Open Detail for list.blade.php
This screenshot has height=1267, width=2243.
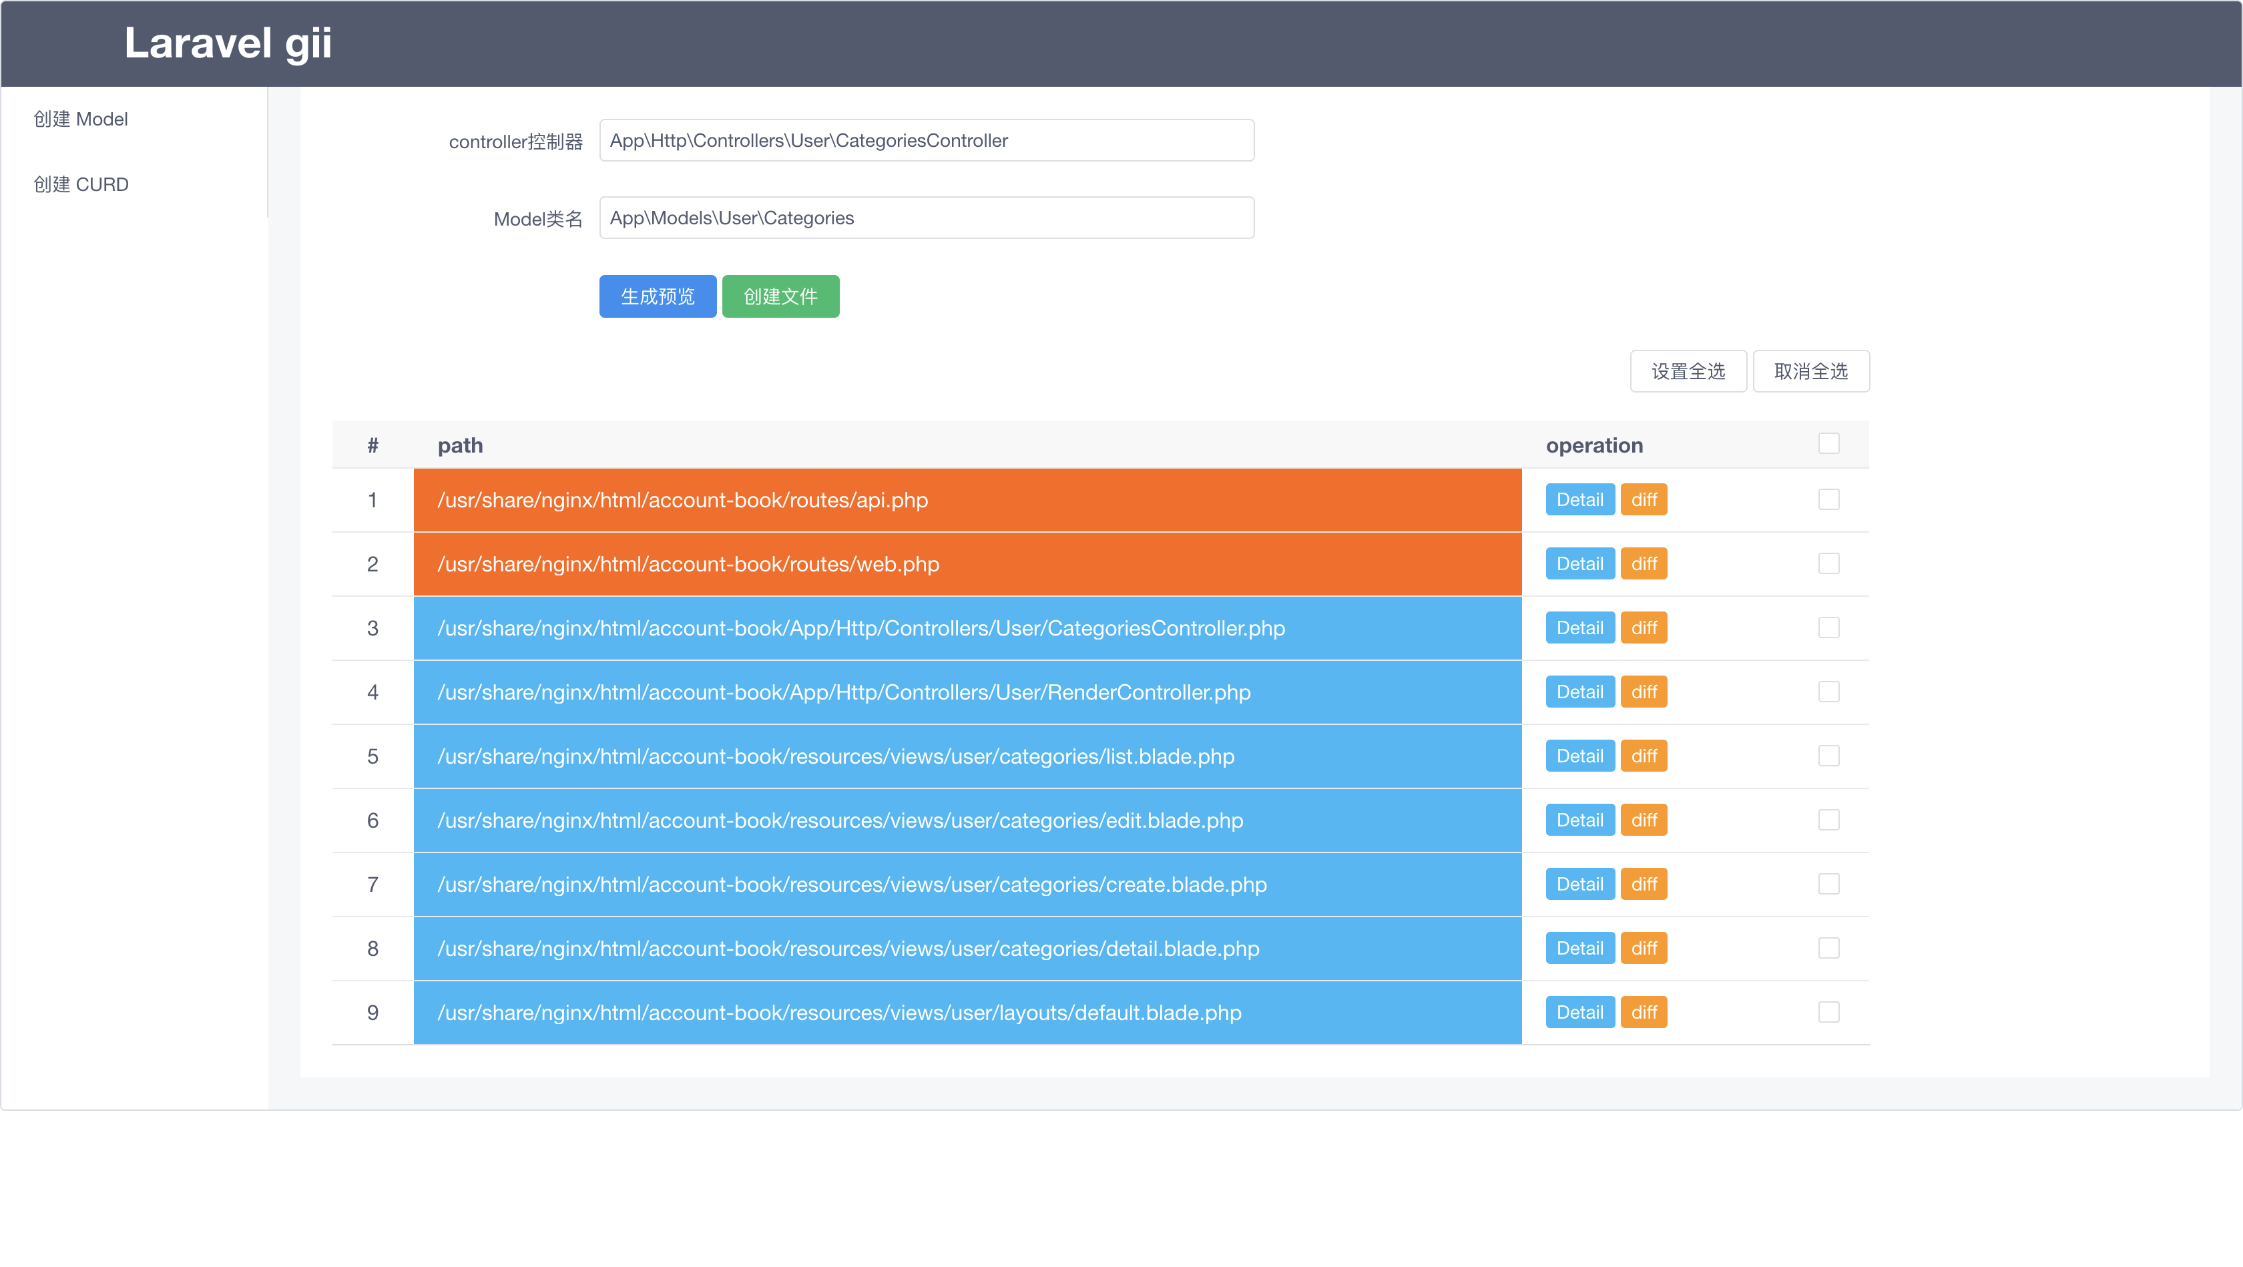pos(1579,756)
